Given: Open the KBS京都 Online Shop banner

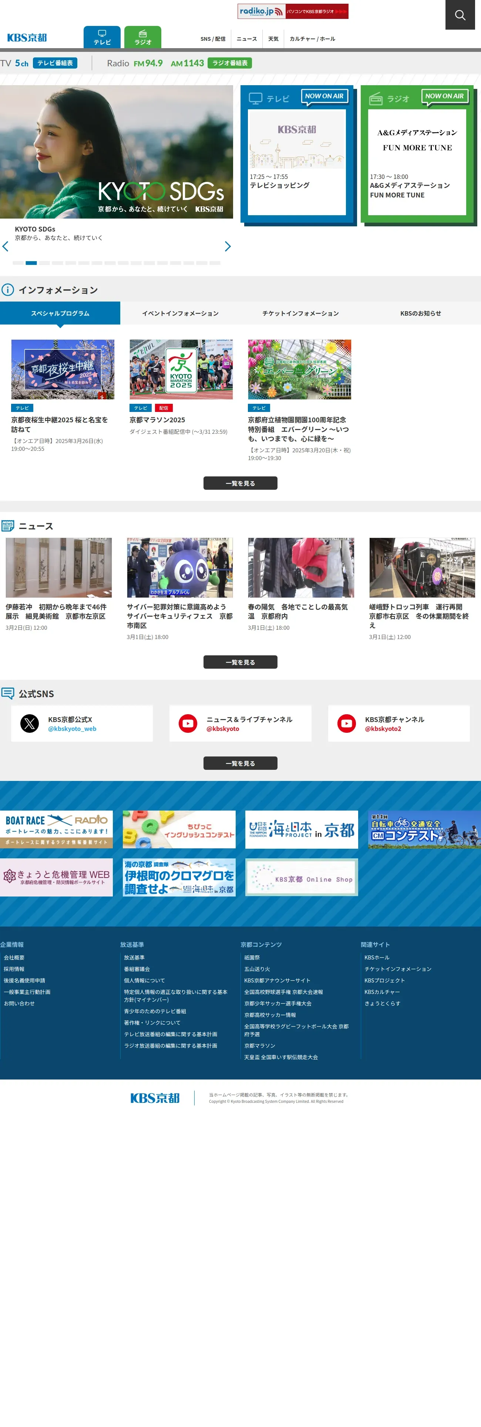Looking at the screenshot, I should coord(302,878).
